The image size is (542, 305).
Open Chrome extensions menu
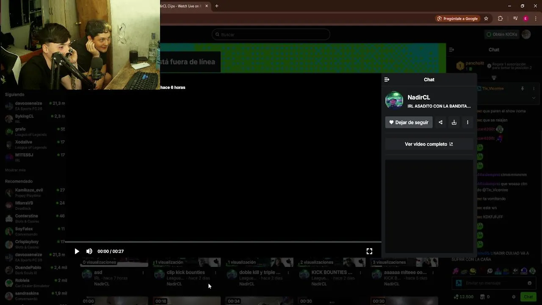pos(501,19)
